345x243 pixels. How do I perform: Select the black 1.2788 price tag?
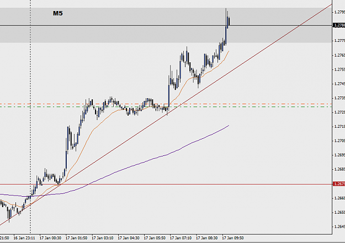click(339, 25)
